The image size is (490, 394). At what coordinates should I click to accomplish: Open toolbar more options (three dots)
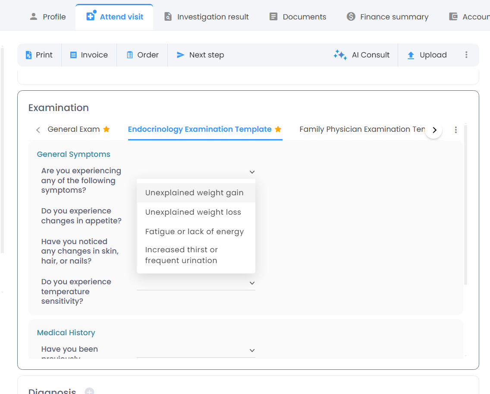(x=466, y=55)
